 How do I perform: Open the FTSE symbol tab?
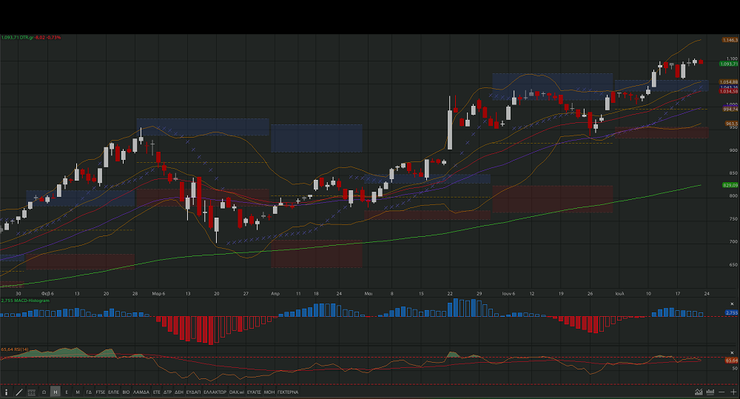coord(101,392)
